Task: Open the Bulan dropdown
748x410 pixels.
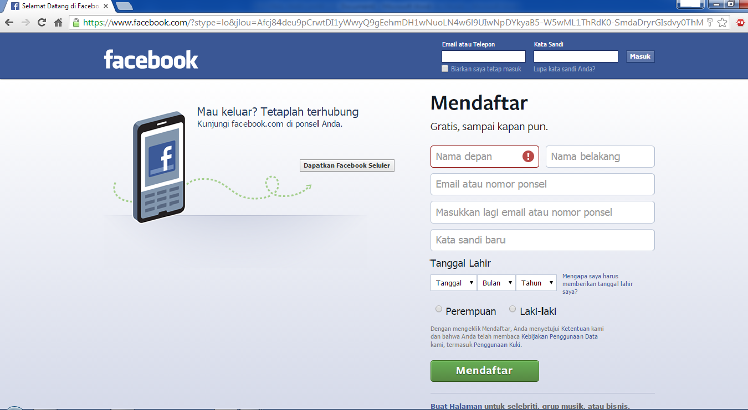Action: pos(496,282)
